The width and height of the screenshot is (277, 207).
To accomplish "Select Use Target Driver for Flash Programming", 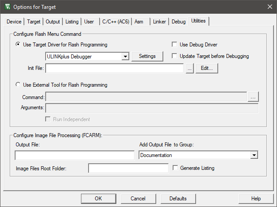I will click(18, 45).
